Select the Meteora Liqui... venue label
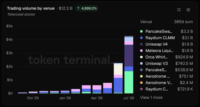This screenshot has width=200, height=107. click(159, 51)
